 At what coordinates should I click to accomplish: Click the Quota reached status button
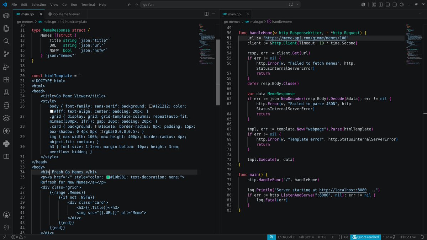click(366, 237)
